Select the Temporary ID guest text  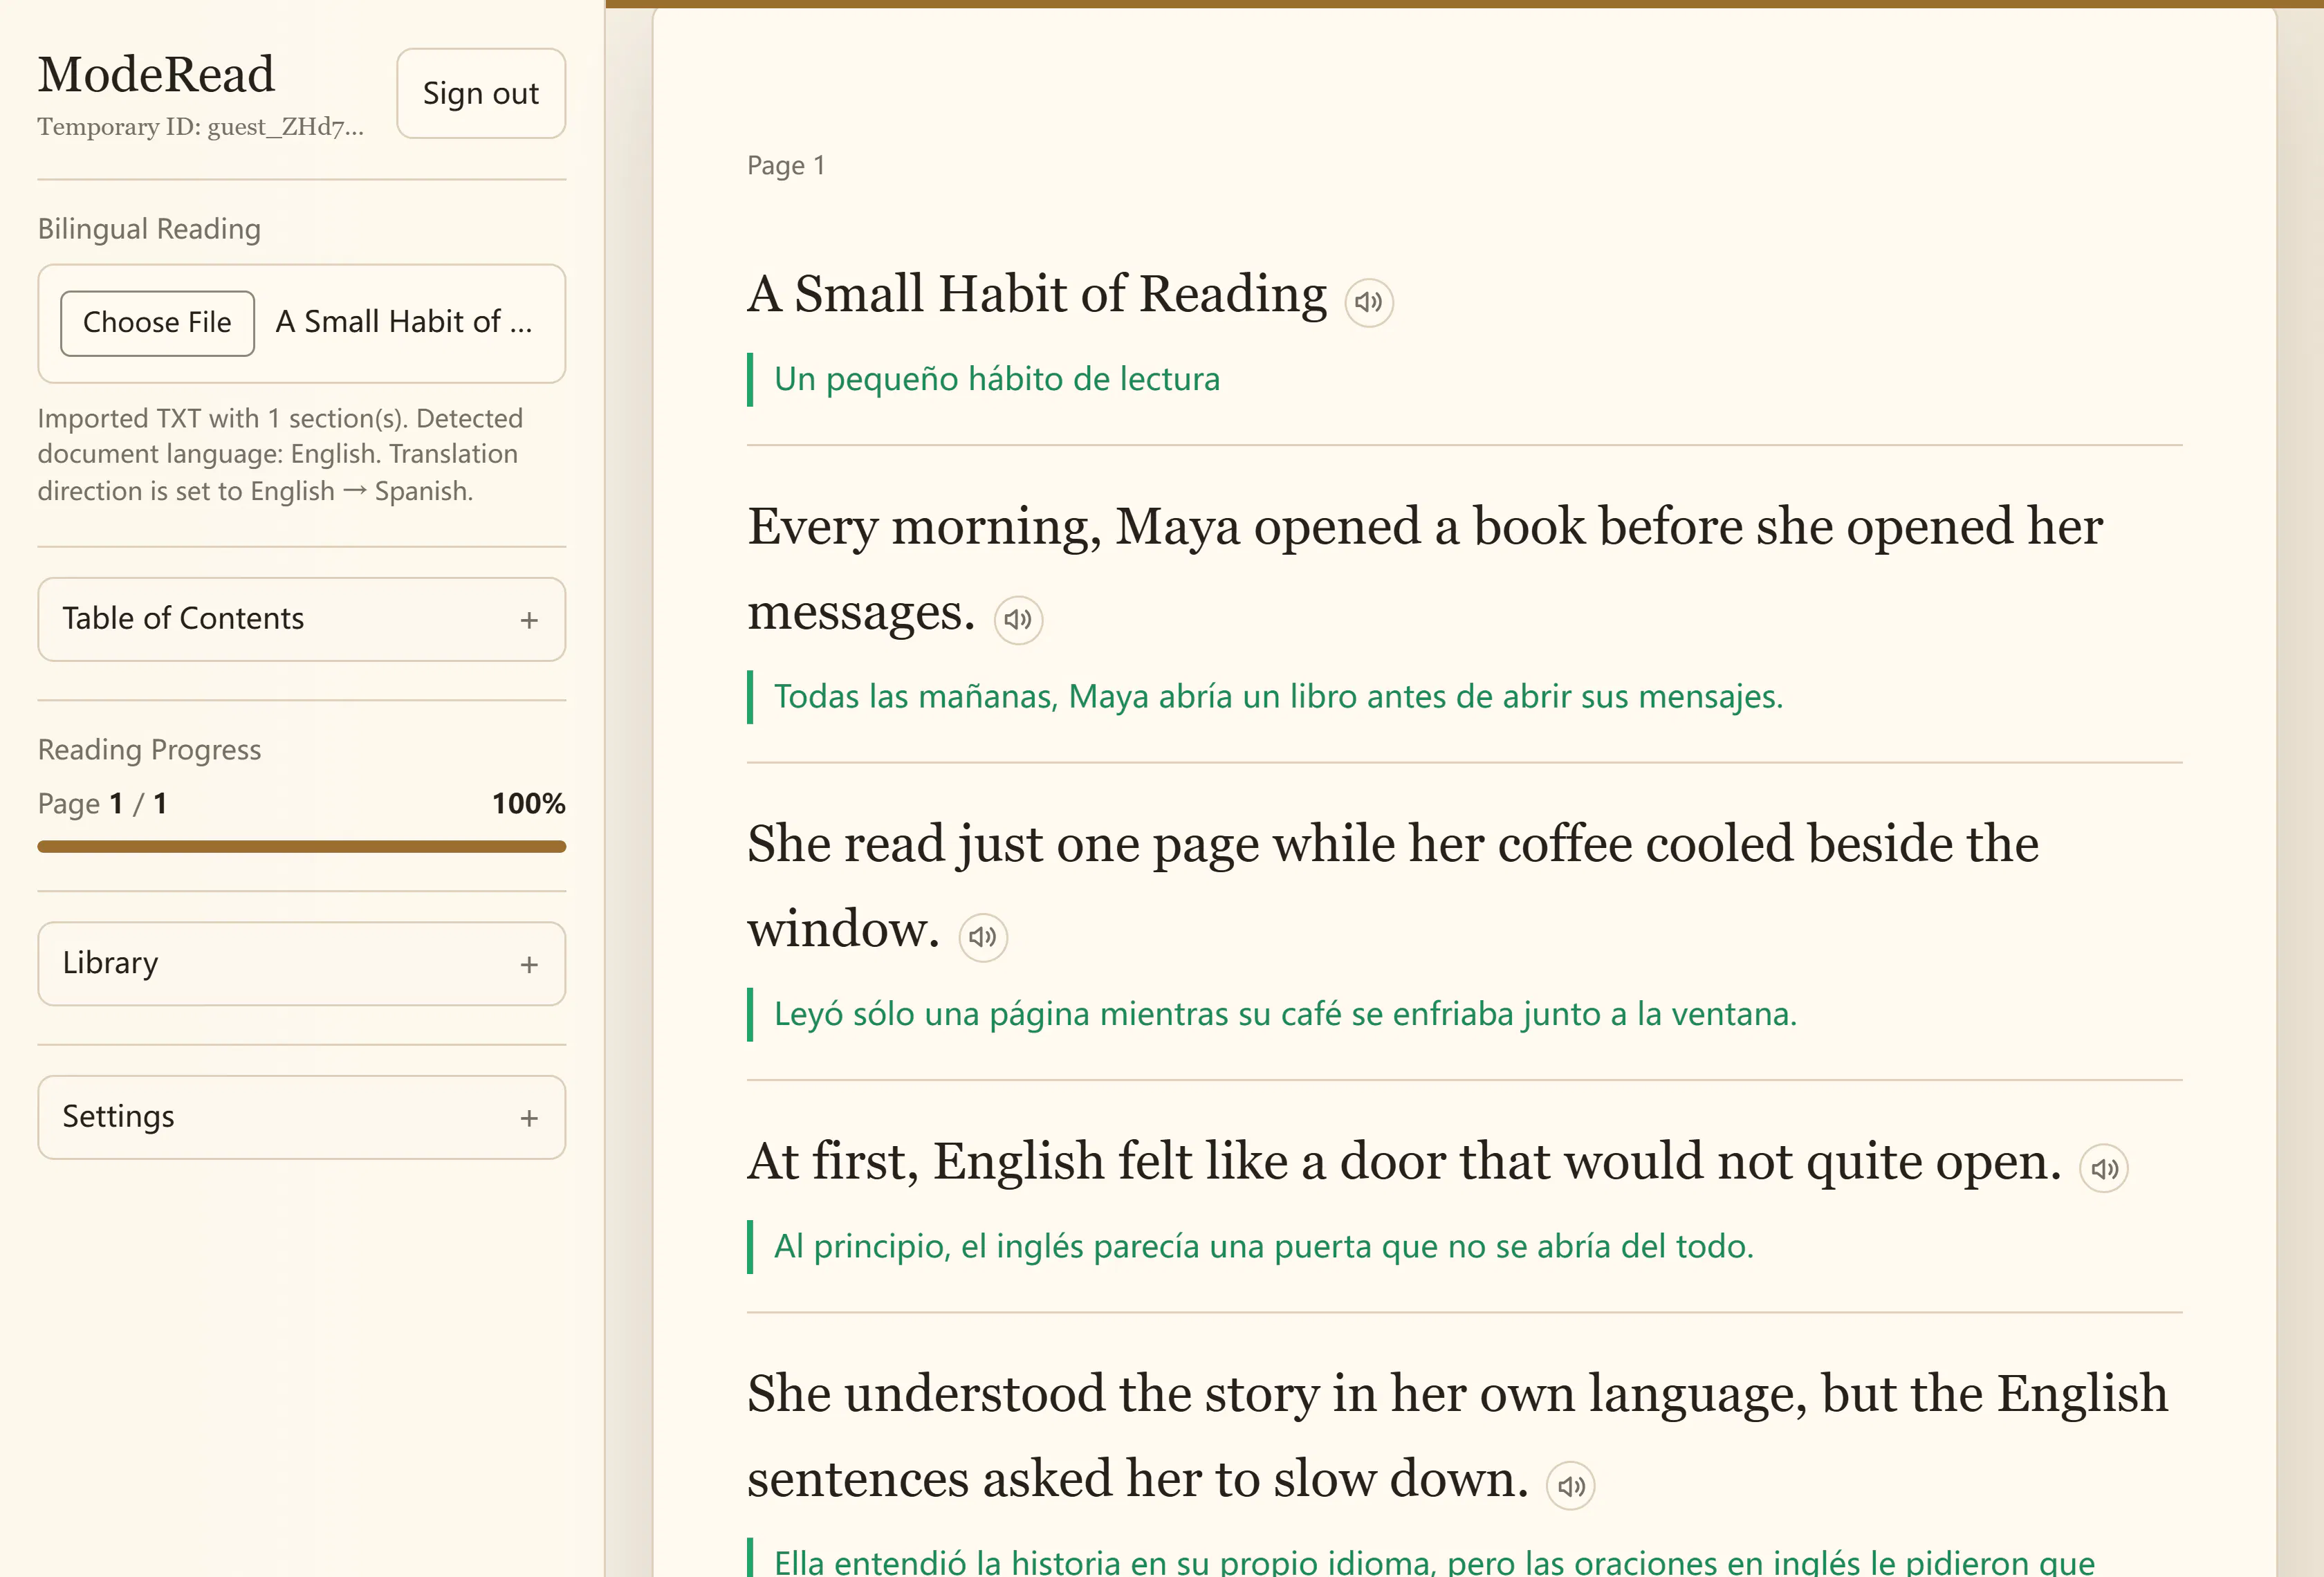[201, 127]
